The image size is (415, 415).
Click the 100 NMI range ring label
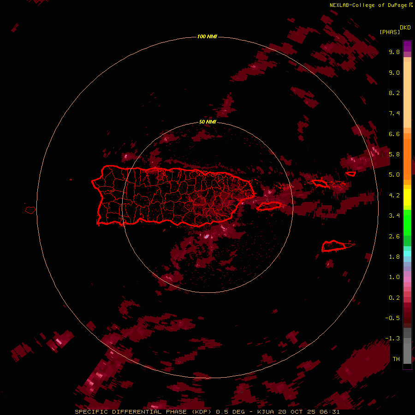point(207,36)
